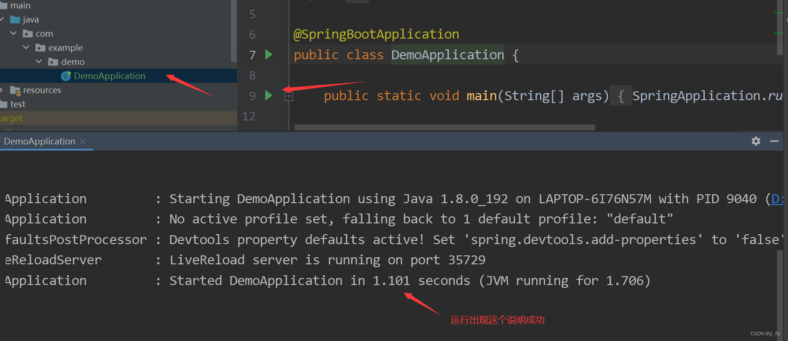Click the resources folder icon
Viewport: 788px width, 341px height.
[16, 90]
